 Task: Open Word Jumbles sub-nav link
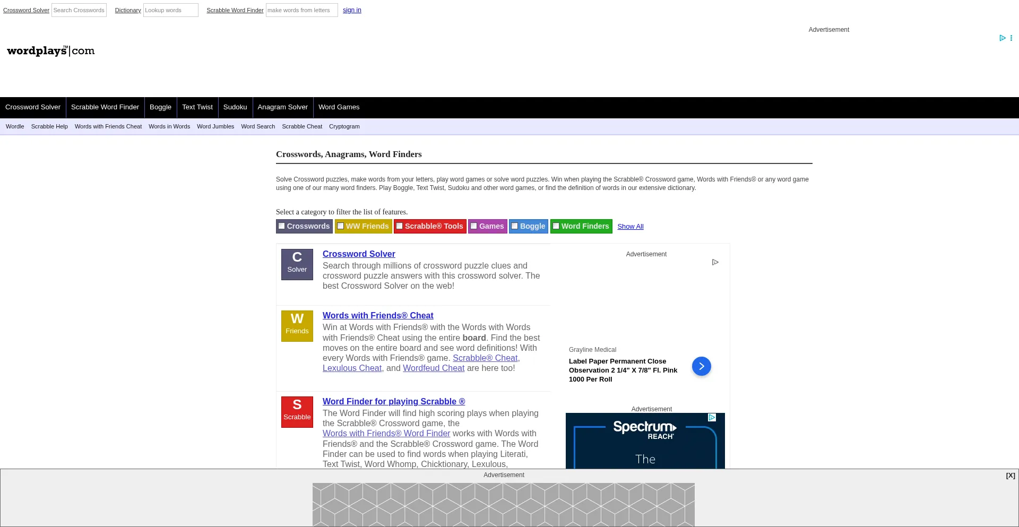(215, 126)
